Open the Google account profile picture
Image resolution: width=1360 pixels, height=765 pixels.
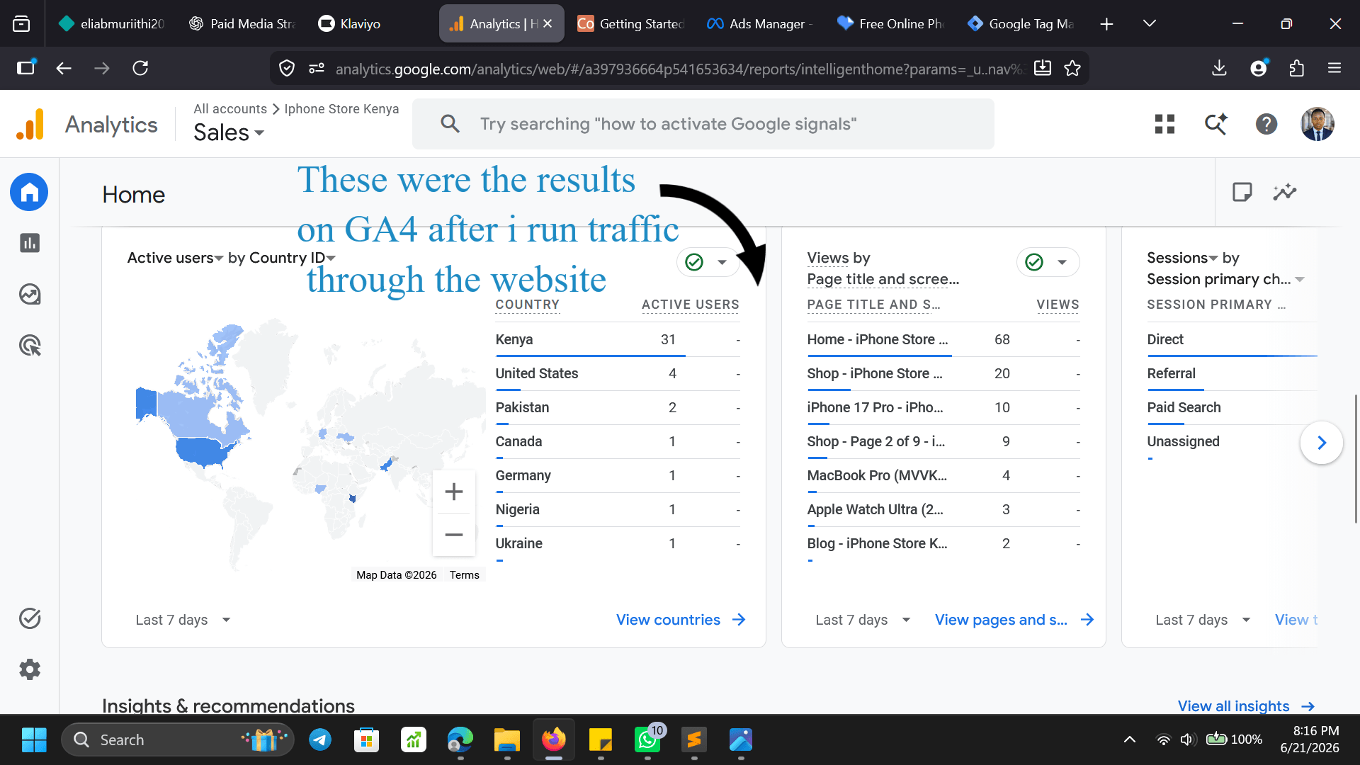[x=1317, y=124]
